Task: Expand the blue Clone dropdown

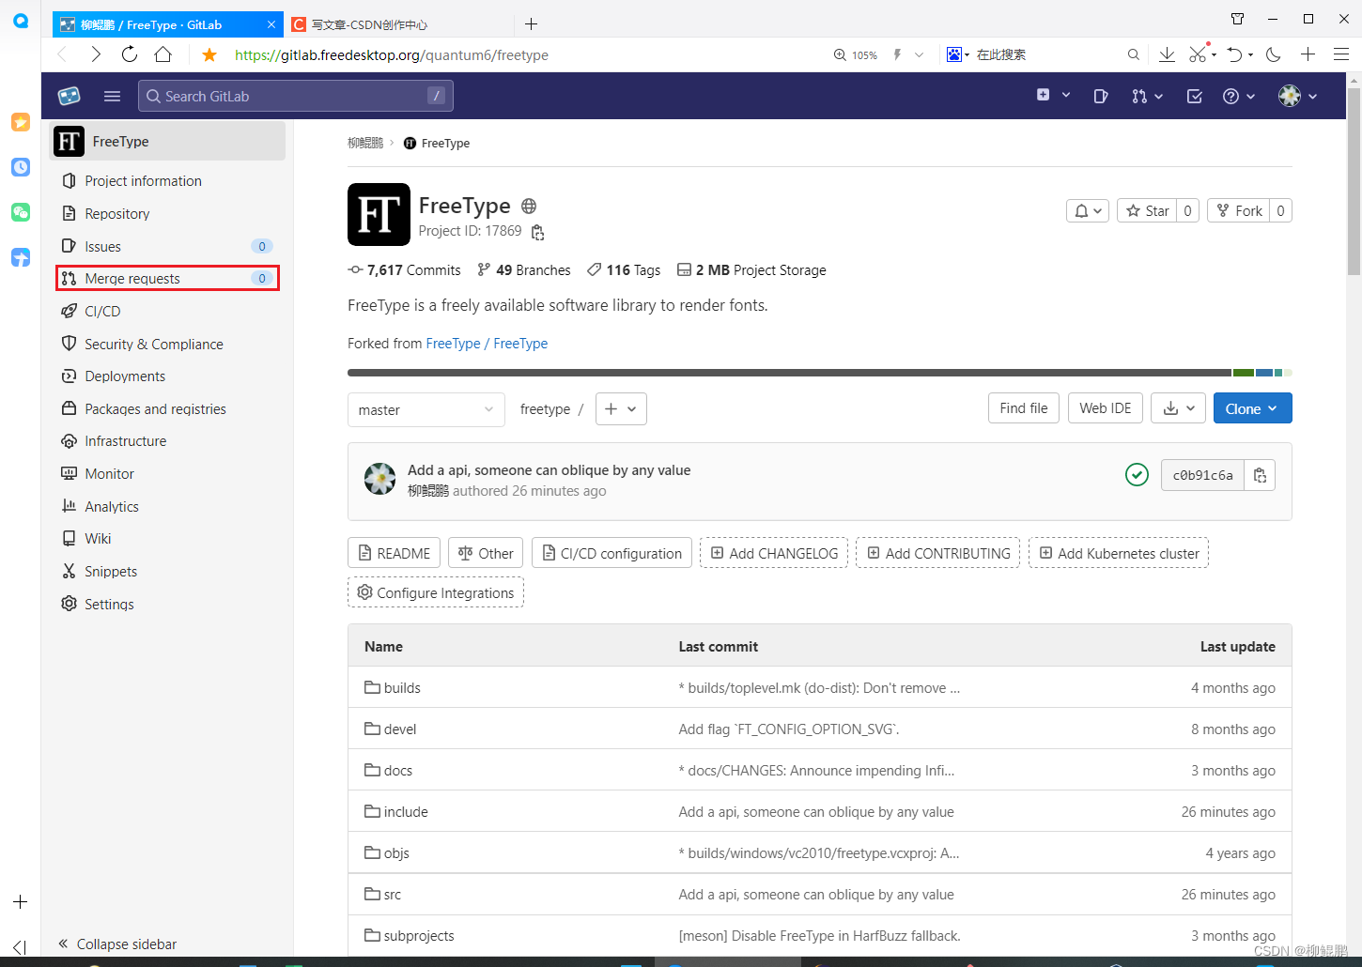Action: click(1253, 408)
